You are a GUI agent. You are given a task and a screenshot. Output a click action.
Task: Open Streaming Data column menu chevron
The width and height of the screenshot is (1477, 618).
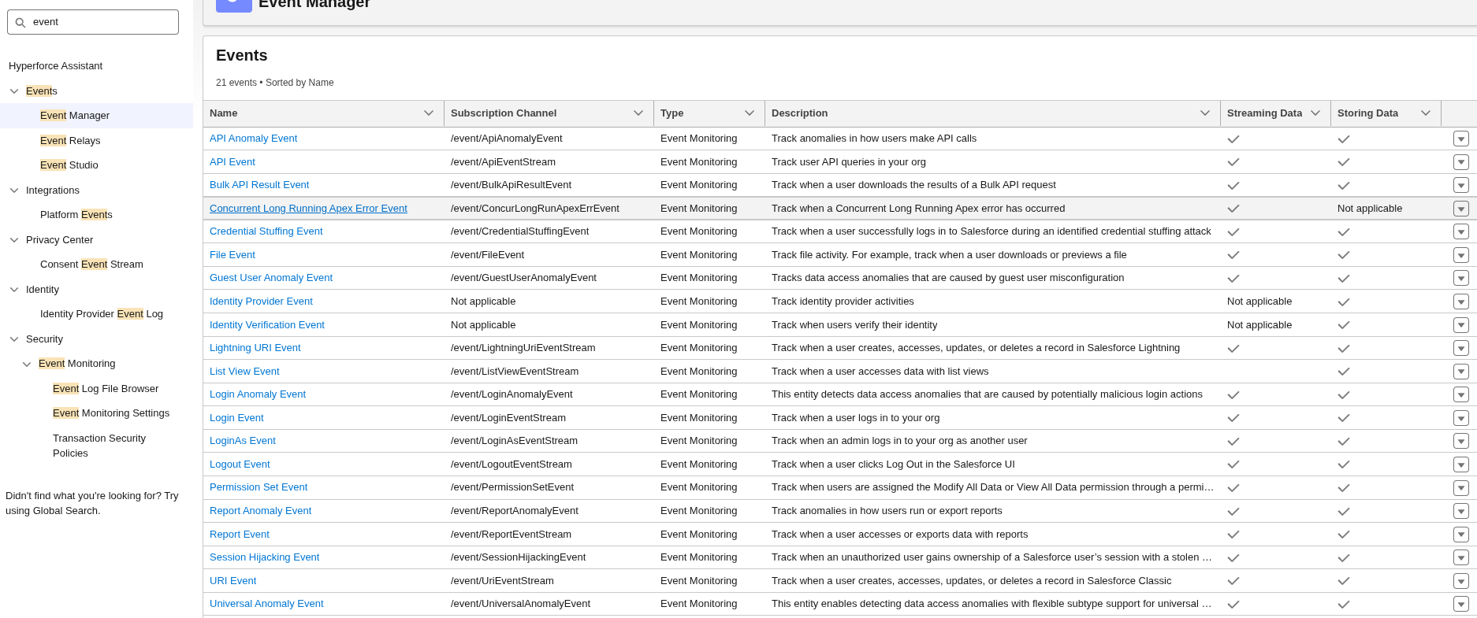click(1315, 113)
